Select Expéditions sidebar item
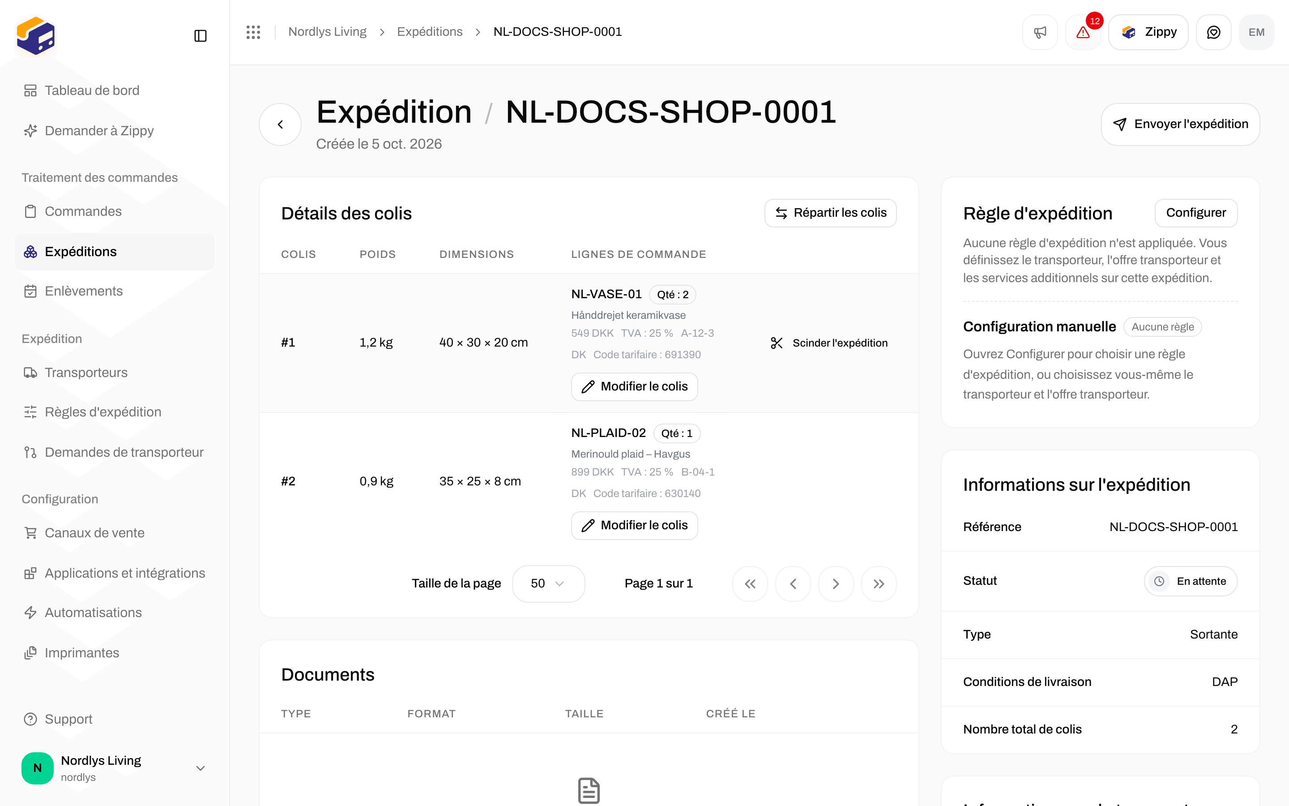 coord(115,252)
